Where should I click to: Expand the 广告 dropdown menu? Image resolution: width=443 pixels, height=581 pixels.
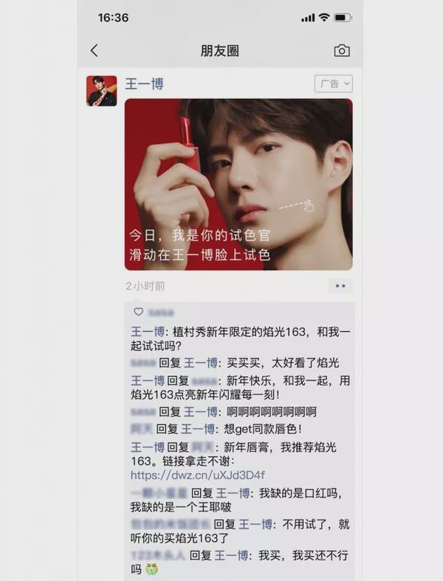coord(334,84)
